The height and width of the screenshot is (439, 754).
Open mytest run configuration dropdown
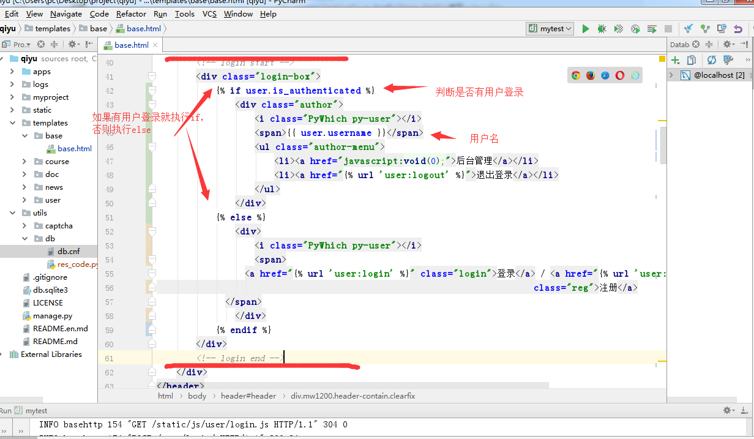[x=550, y=29]
